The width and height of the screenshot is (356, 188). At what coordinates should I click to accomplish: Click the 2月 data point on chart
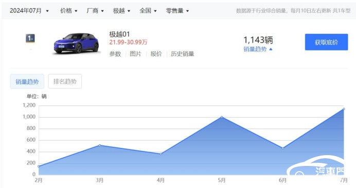tap(39, 166)
